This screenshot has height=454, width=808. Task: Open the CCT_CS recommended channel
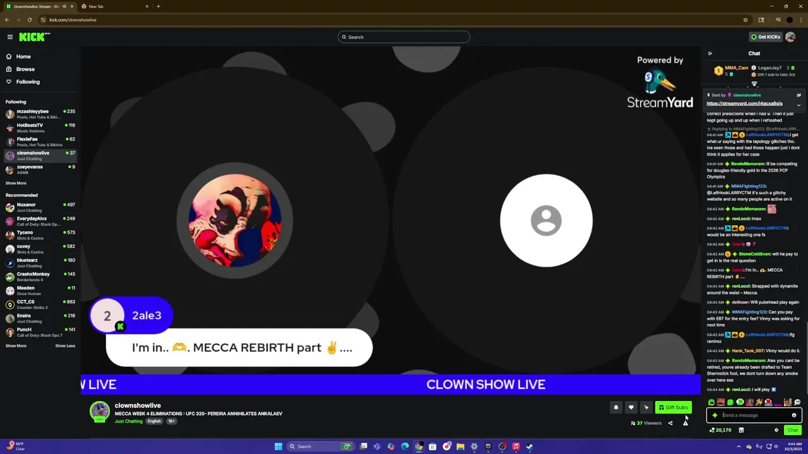[x=40, y=305]
